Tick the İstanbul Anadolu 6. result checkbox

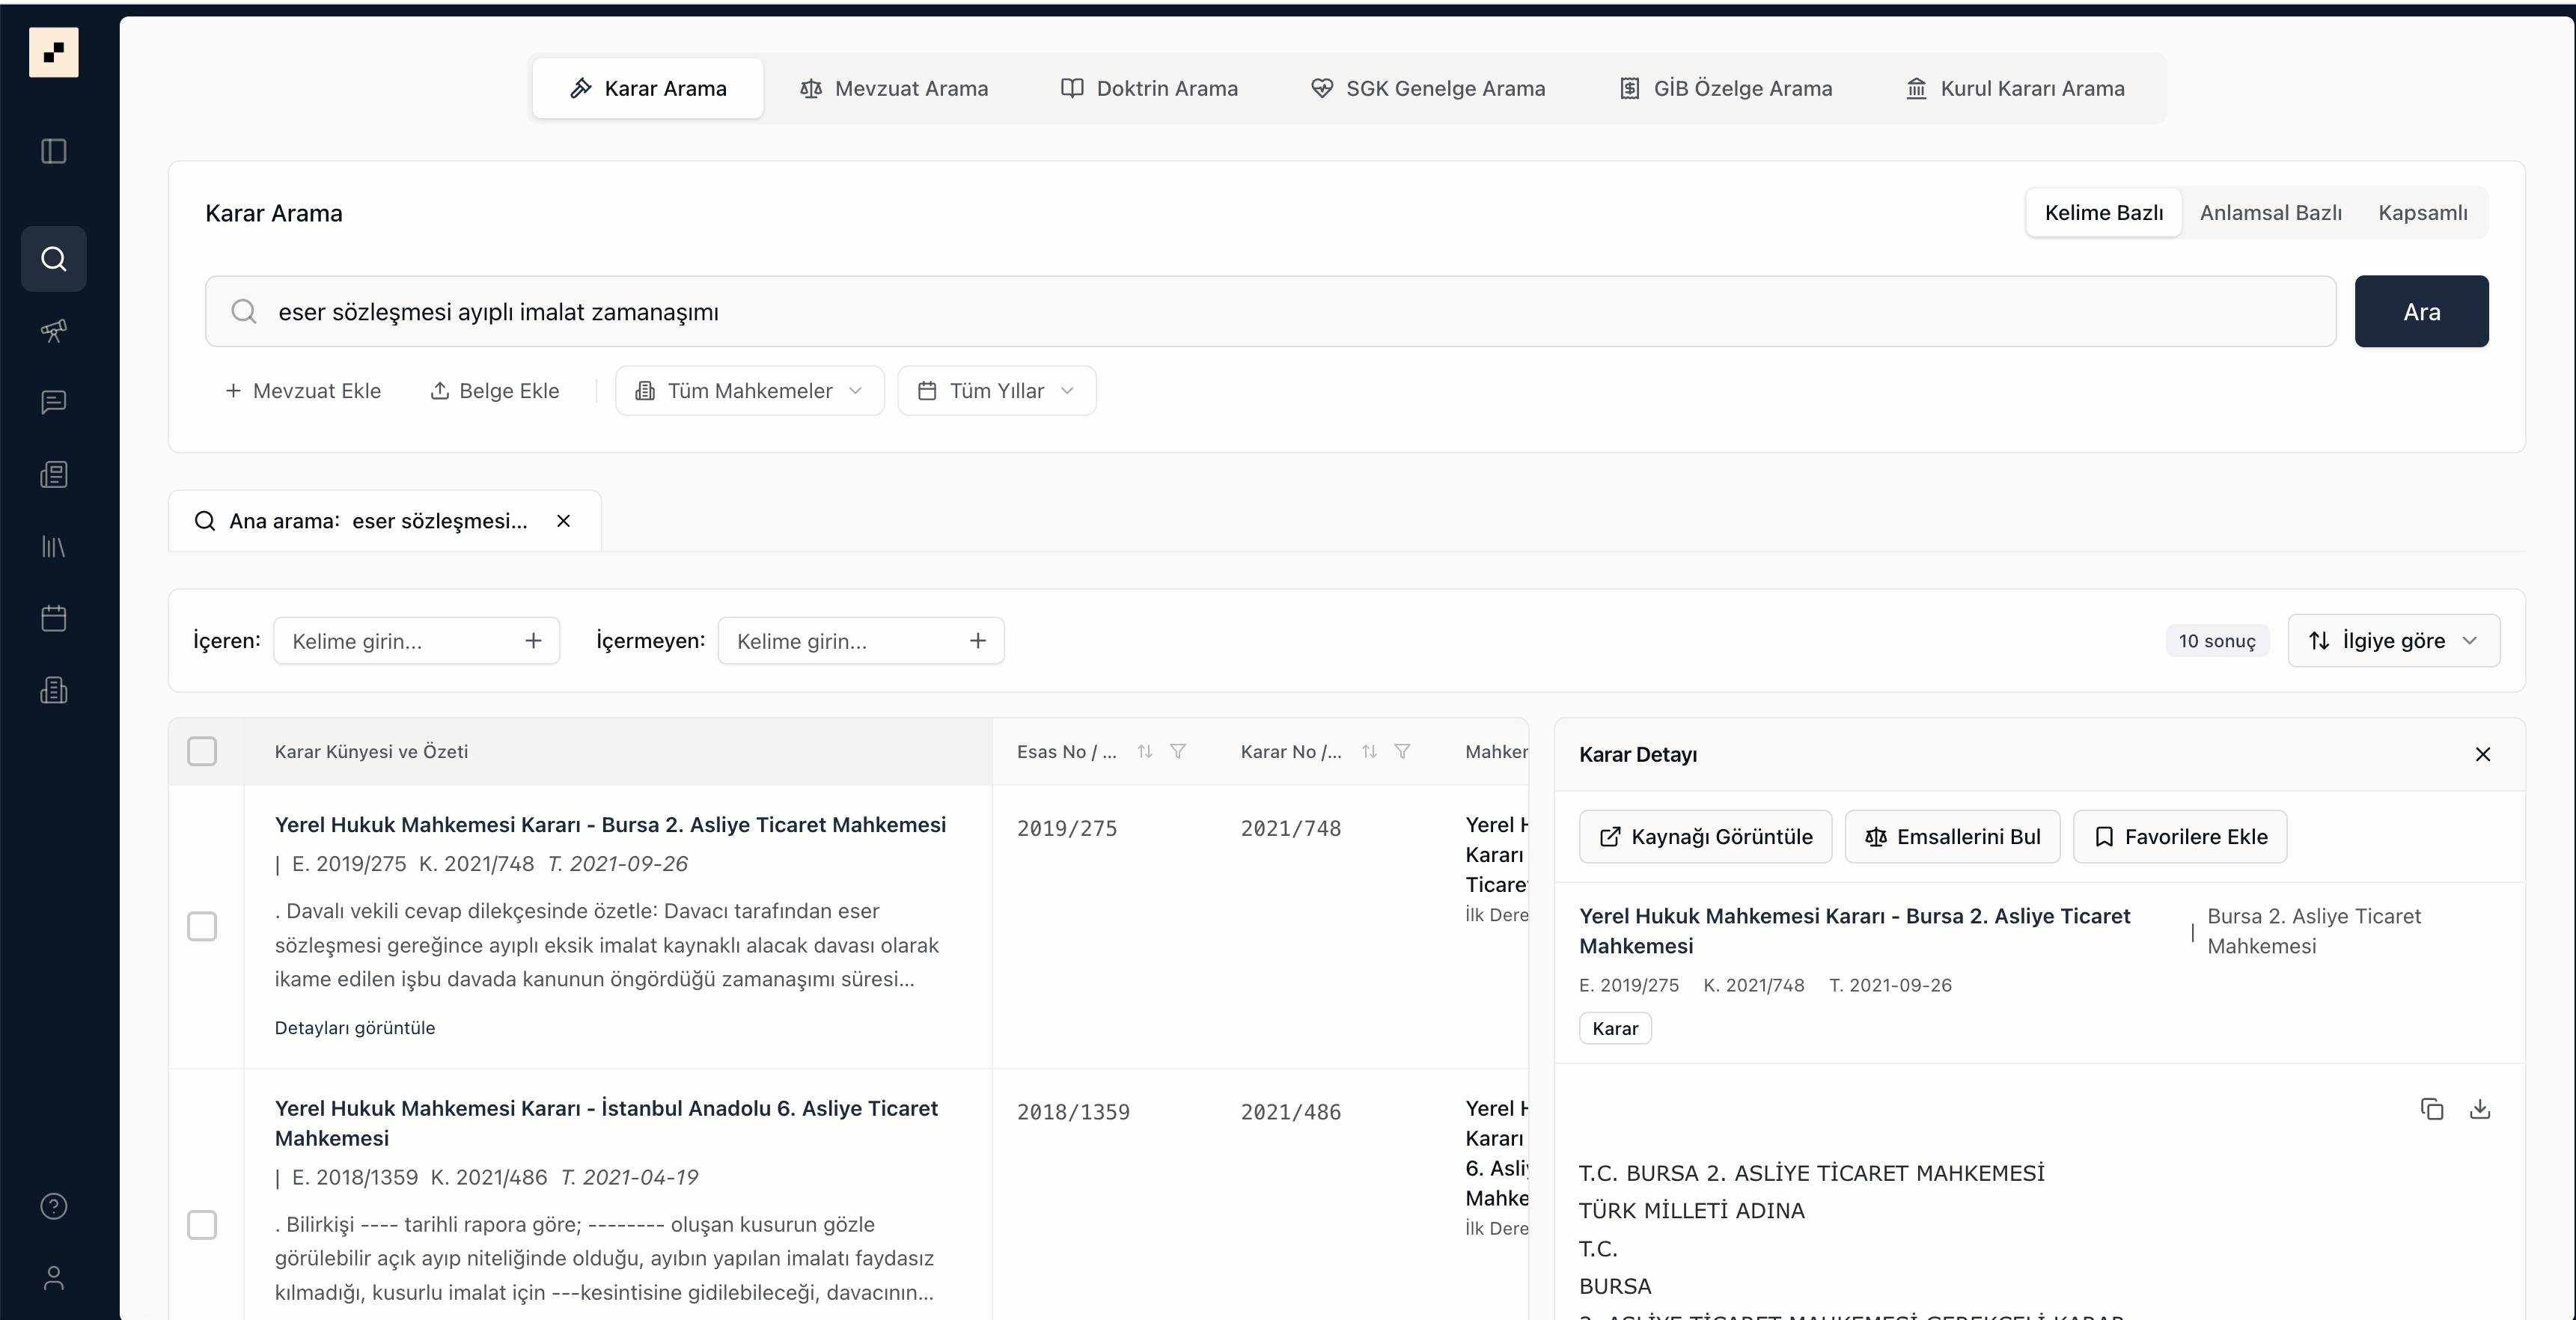[x=202, y=1225]
